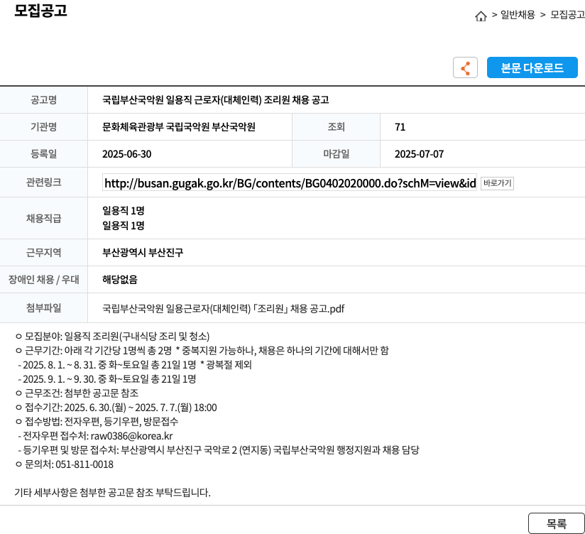Click 모집분야 일용직 조리원 line
Image resolution: width=585 pixels, height=534 pixels.
[x=112, y=336]
